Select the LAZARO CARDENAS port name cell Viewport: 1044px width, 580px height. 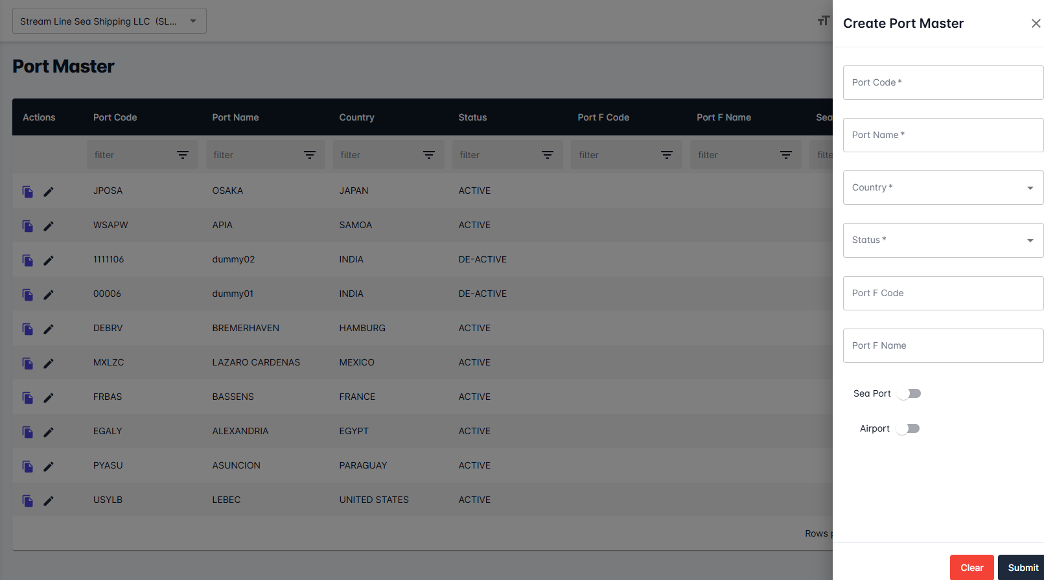[256, 362]
